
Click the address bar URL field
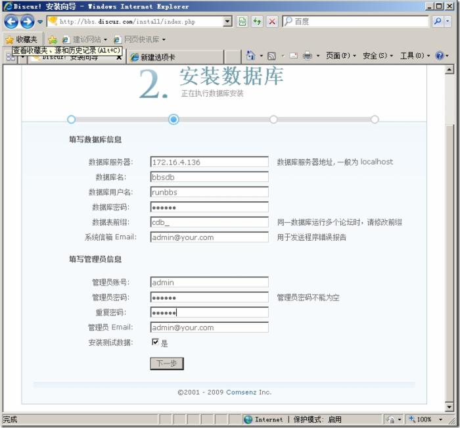(x=135, y=22)
